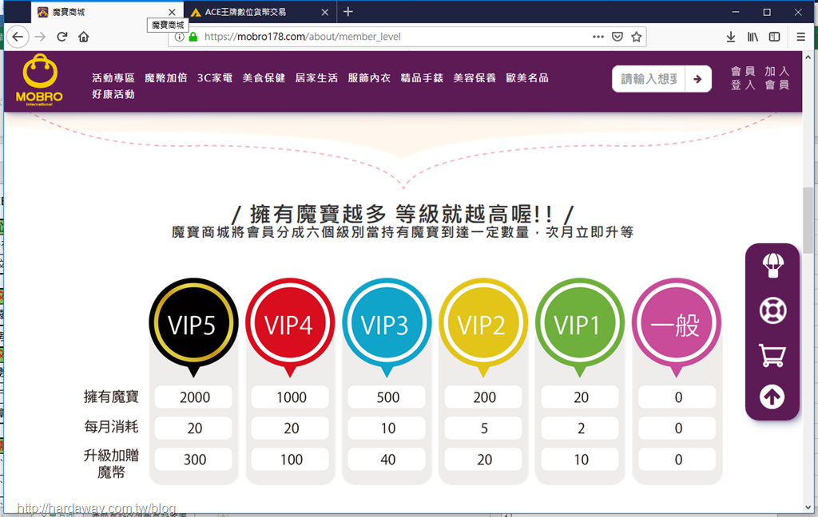818x517 pixels.
Task: Open 美容保養 category
Action: [x=475, y=78]
